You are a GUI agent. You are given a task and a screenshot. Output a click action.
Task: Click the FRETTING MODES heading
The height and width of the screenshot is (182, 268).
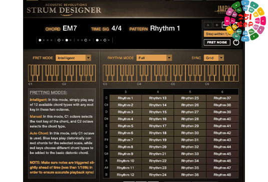pos(49,93)
